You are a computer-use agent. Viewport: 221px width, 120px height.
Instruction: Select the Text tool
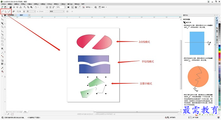click(2, 49)
